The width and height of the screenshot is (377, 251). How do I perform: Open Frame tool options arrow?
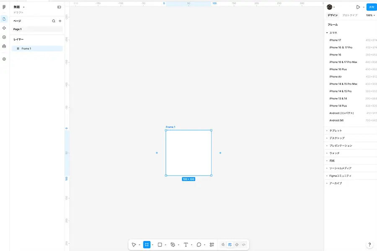click(152, 245)
